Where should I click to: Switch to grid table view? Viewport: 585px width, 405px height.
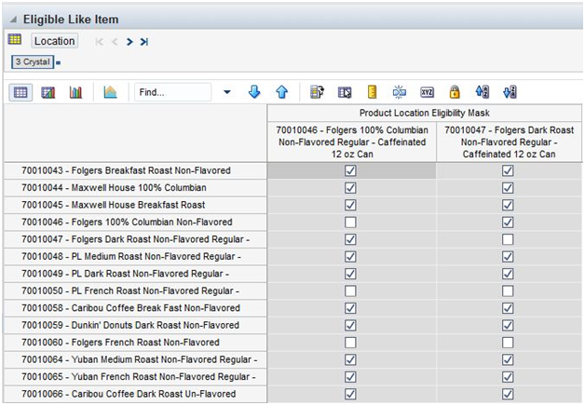tap(20, 92)
